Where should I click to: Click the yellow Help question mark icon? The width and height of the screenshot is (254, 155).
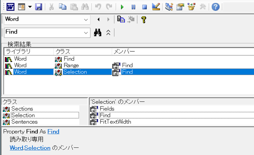point(144,20)
